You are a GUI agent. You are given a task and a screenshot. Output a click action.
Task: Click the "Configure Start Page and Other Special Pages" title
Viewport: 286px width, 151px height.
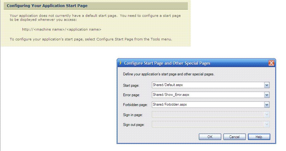pyautogui.click(x=167, y=63)
